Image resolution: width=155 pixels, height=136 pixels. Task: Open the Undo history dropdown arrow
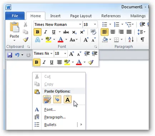[x=22, y=55]
